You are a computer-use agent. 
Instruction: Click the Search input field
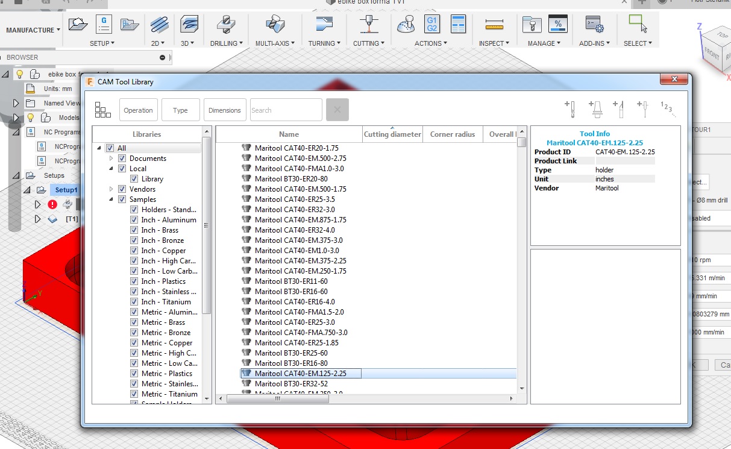(286, 110)
